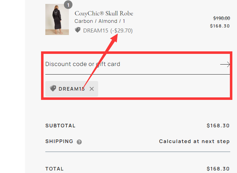Select the applied DREAM15 code chip label
Viewport: 237px width, 173px height.
click(x=72, y=89)
